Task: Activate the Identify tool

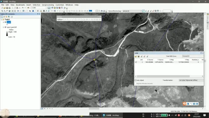Action: [33, 11]
